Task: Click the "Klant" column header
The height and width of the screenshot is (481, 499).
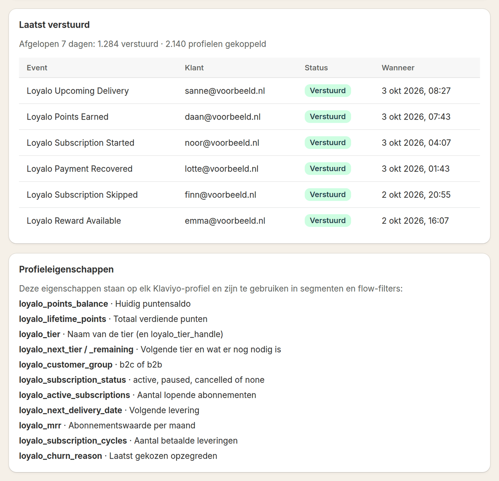Action: point(194,68)
